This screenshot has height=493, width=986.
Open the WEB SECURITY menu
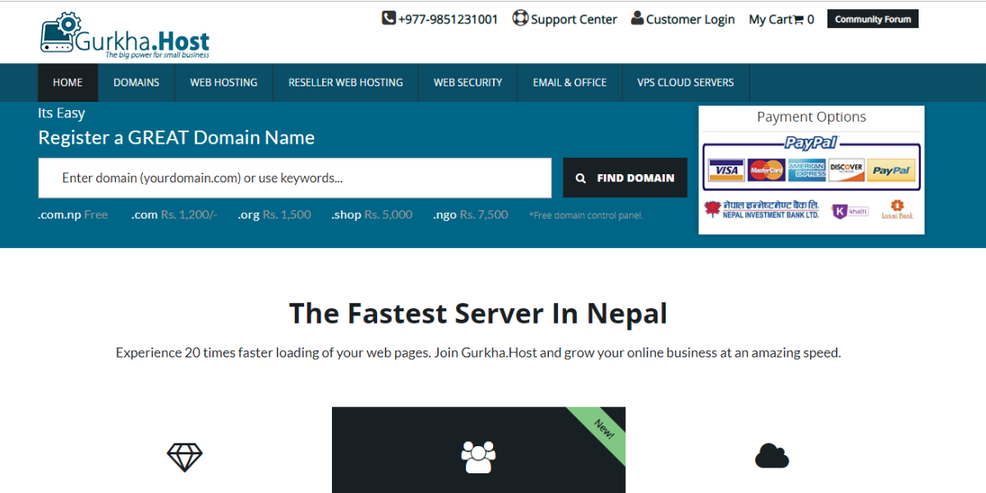coord(468,82)
